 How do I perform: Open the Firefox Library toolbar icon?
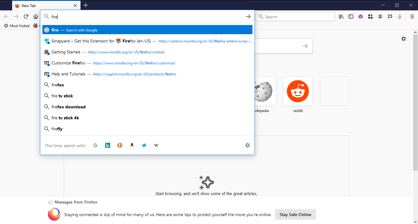coord(341,16)
